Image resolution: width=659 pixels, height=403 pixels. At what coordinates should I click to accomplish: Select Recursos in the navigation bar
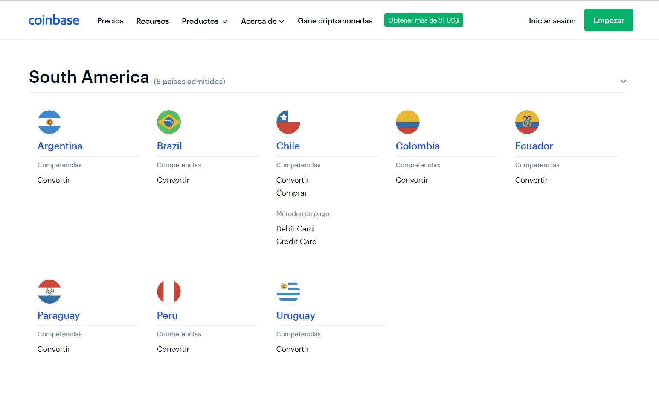(x=152, y=21)
